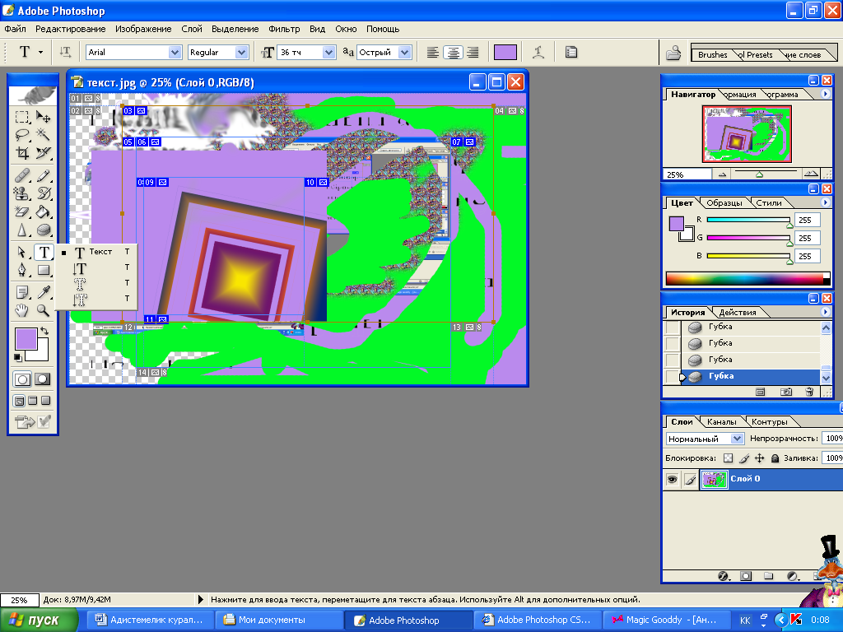Select the Eyedropper tool
The image size is (843, 632).
[44, 292]
